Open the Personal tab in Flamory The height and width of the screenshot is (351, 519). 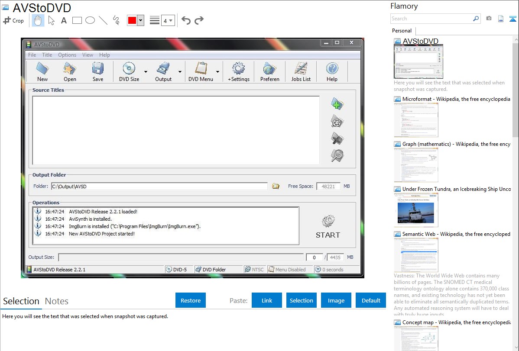[x=402, y=31]
